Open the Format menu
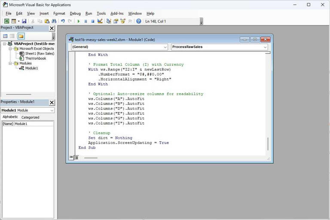Screen dimensions: 330x220 tap(59, 13)
